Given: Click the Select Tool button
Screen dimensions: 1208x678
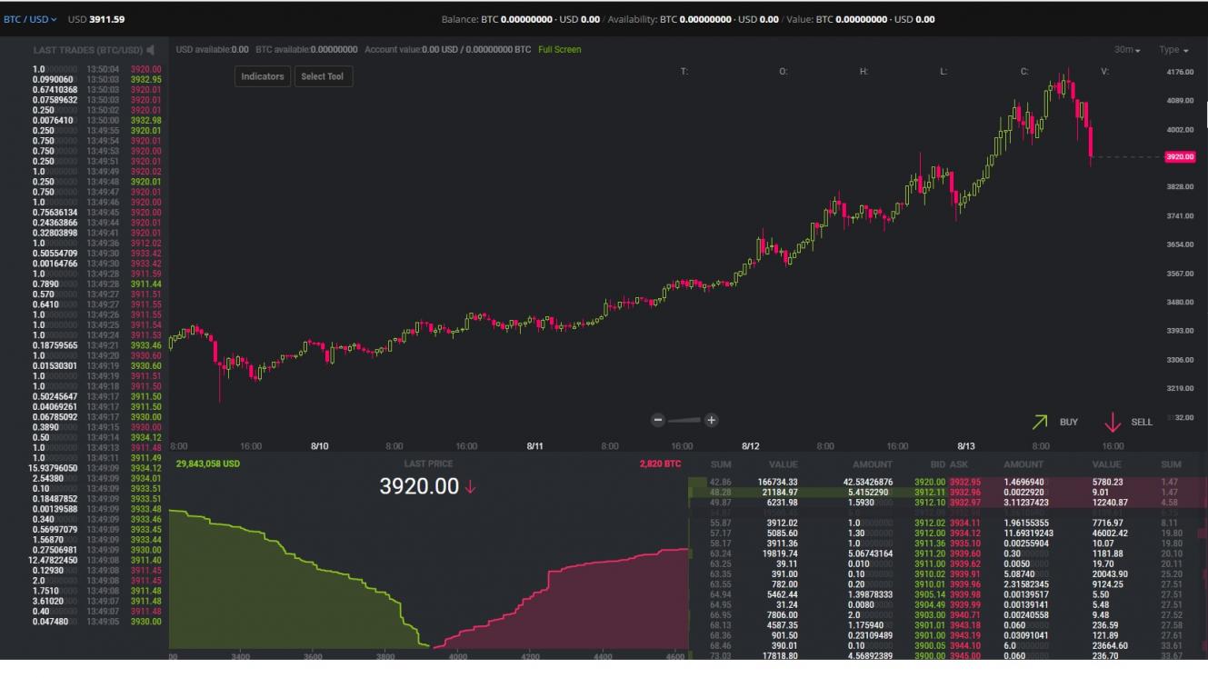Looking at the screenshot, I should [x=323, y=76].
